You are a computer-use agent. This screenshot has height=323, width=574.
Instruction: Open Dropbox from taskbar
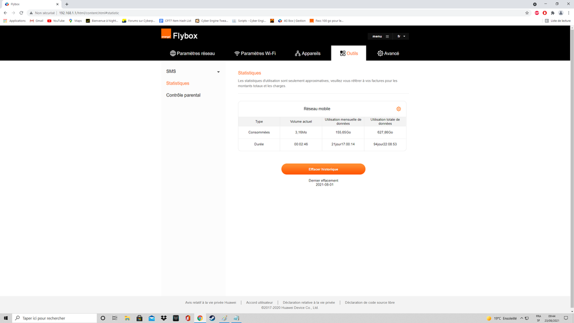[164, 318]
